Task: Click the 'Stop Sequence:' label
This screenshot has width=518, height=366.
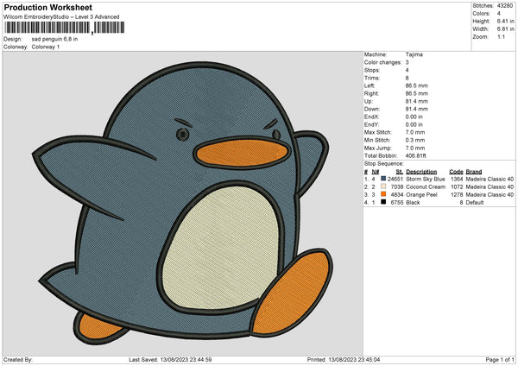Action: coord(384,163)
